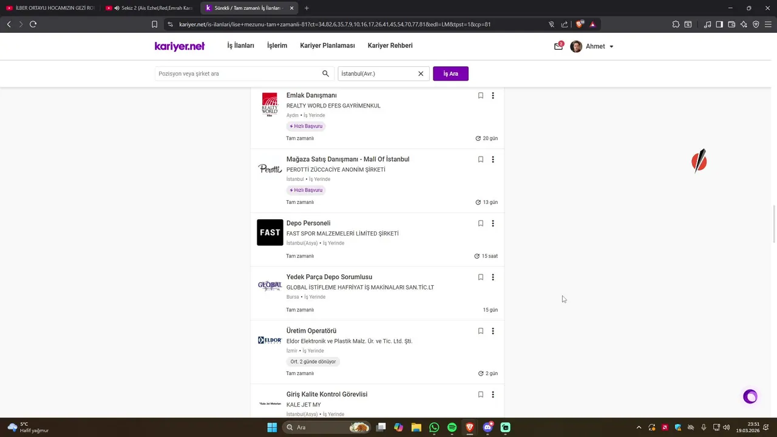The height and width of the screenshot is (437, 777).
Task: Clear the İstanbul(Avr.) location filter
Action: coord(421,73)
